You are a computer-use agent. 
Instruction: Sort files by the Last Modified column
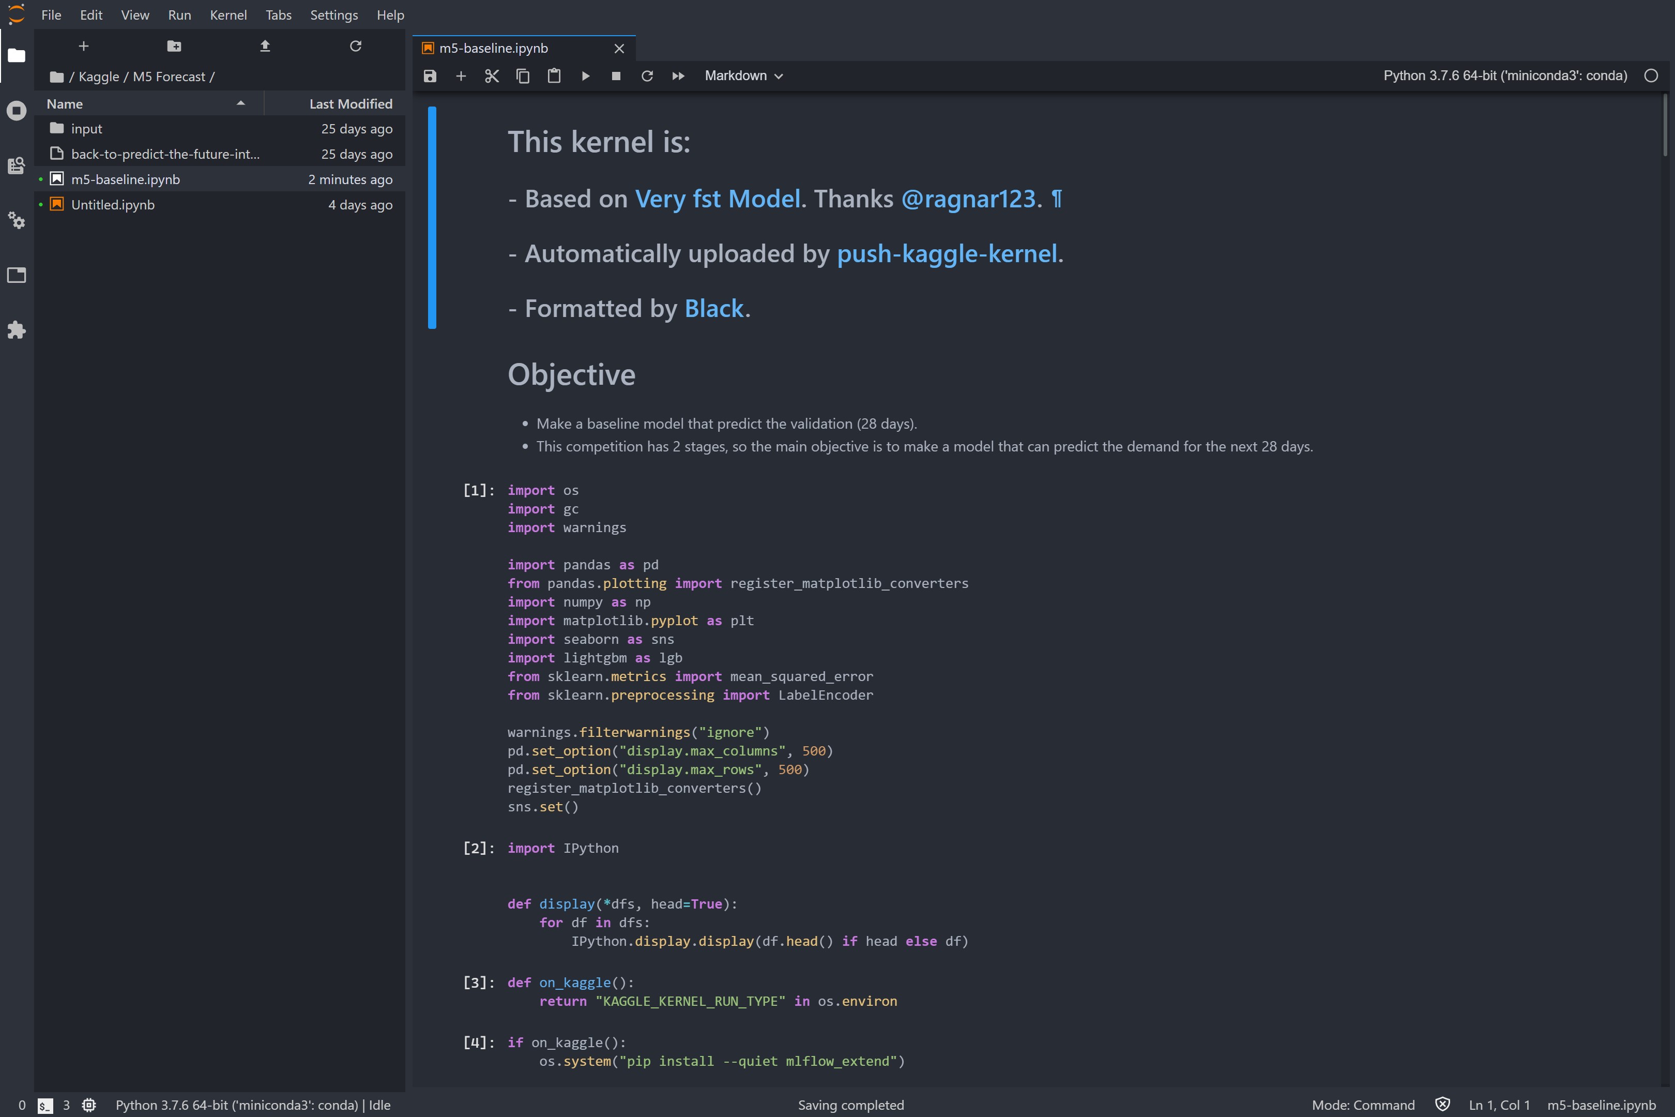point(351,104)
